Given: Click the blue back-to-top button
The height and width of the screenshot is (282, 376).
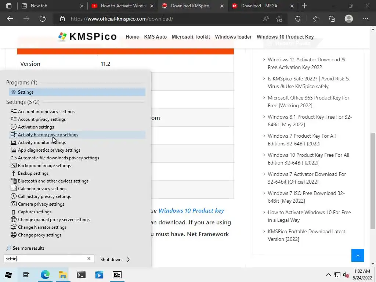Looking at the screenshot, I should pyautogui.click(x=358, y=256).
